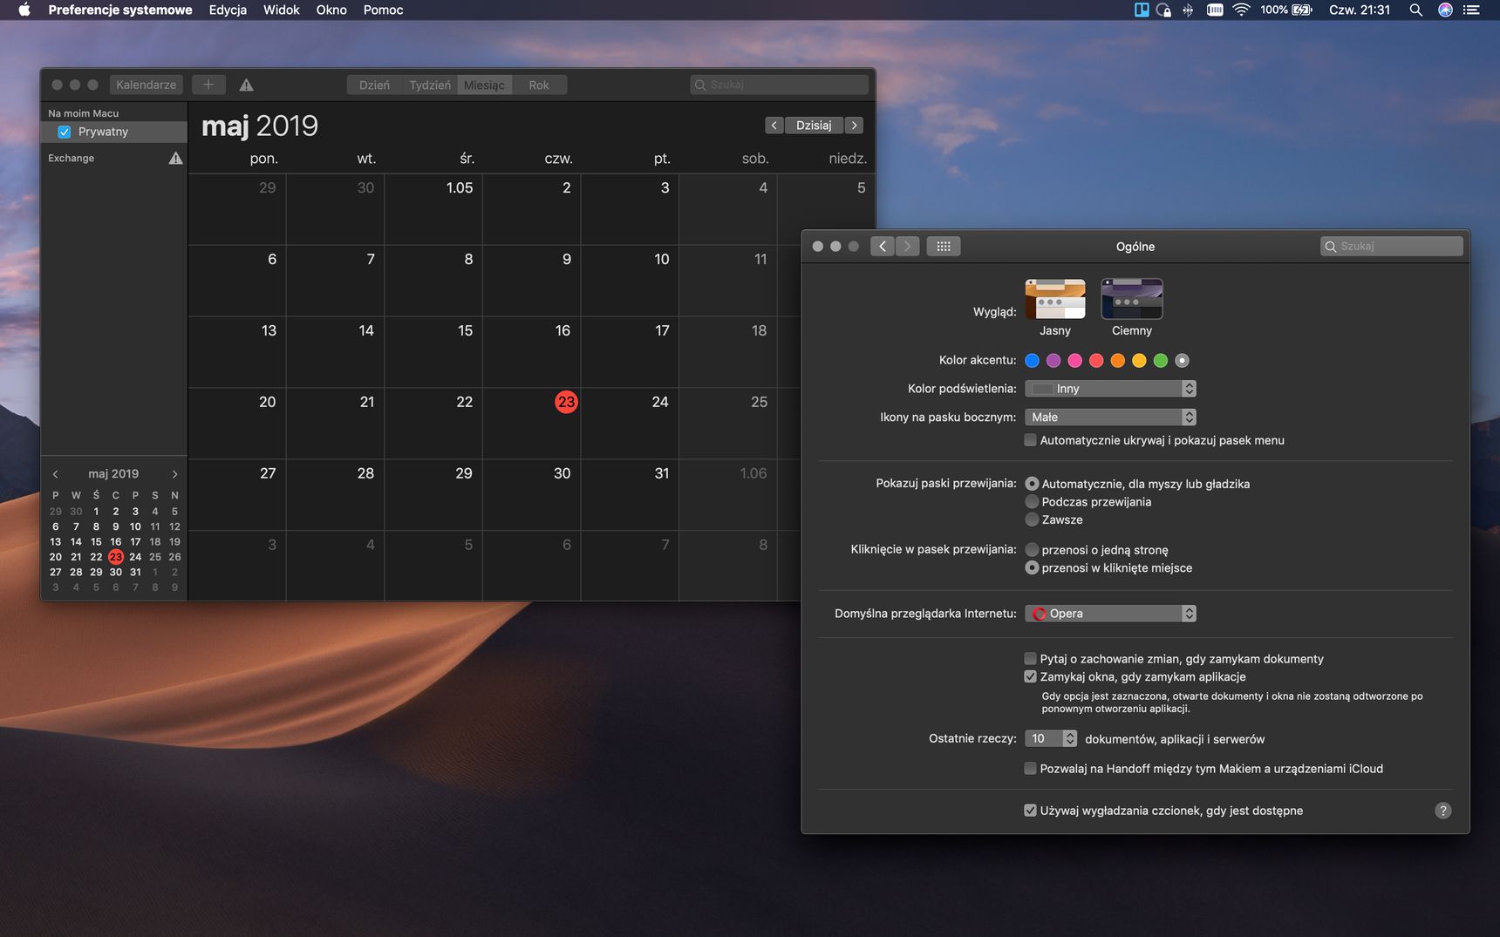Image resolution: width=1500 pixels, height=937 pixels.
Task: Open Kolor podświetlenia dropdown
Action: 1110,389
